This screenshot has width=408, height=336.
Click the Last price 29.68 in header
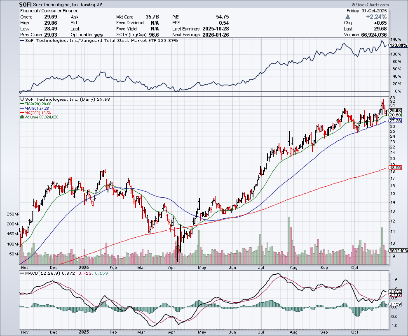tap(380, 29)
